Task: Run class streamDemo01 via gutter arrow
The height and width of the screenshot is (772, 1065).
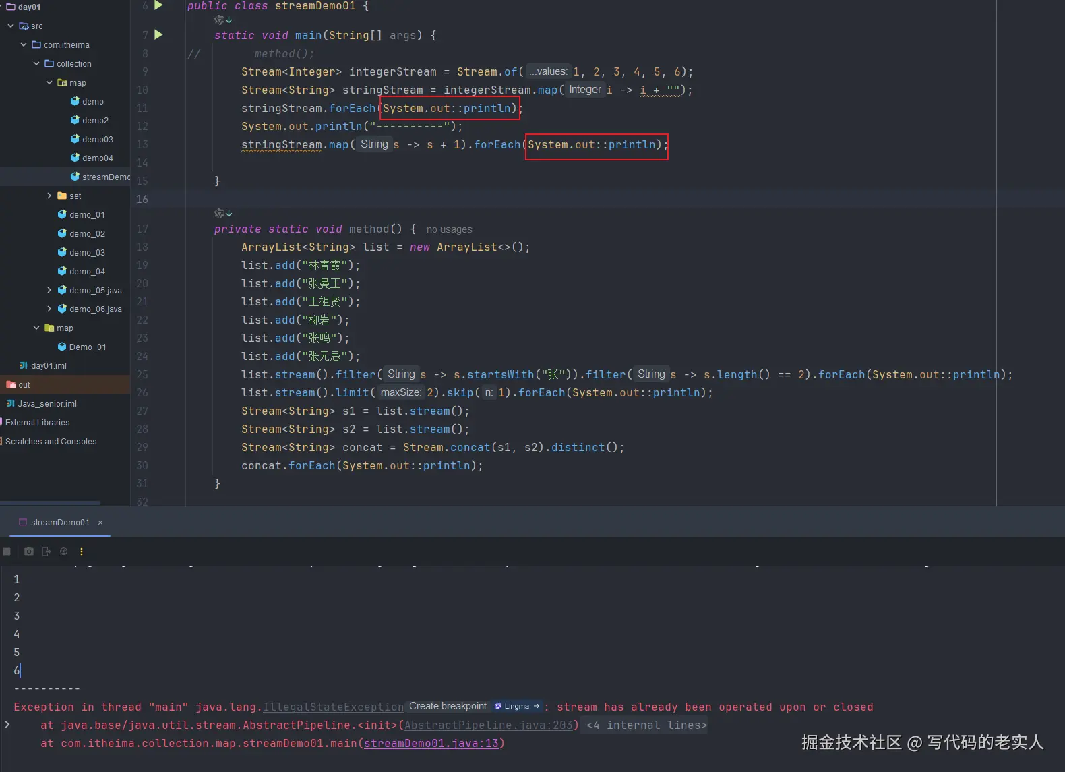Action: click(158, 5)
